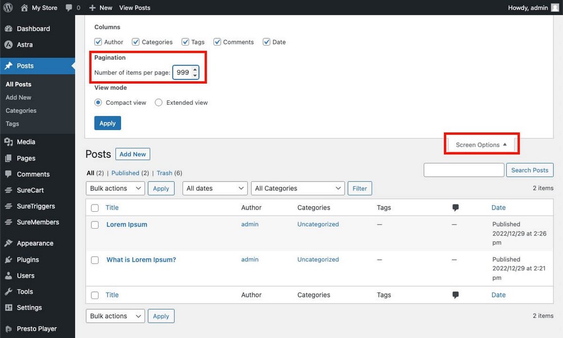Click View Posts in admin bar

pyautogui.click(x=135, y=7)
